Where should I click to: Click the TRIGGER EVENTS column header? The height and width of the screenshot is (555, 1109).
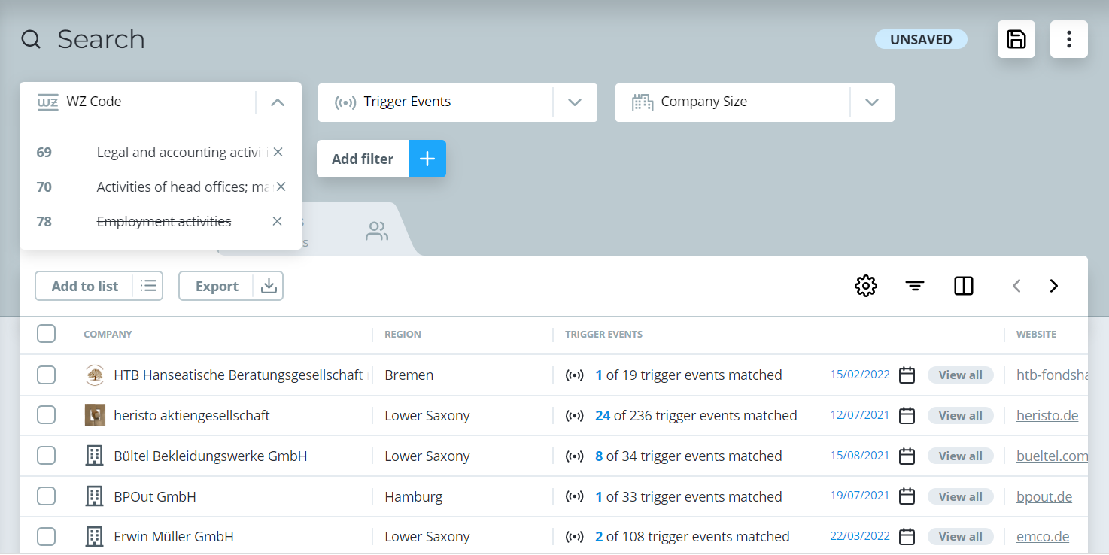coord(603,334)
